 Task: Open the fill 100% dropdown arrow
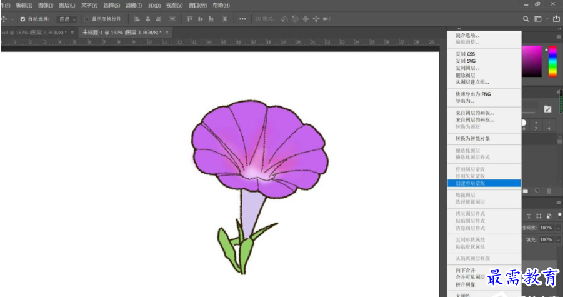click(558, 239)
